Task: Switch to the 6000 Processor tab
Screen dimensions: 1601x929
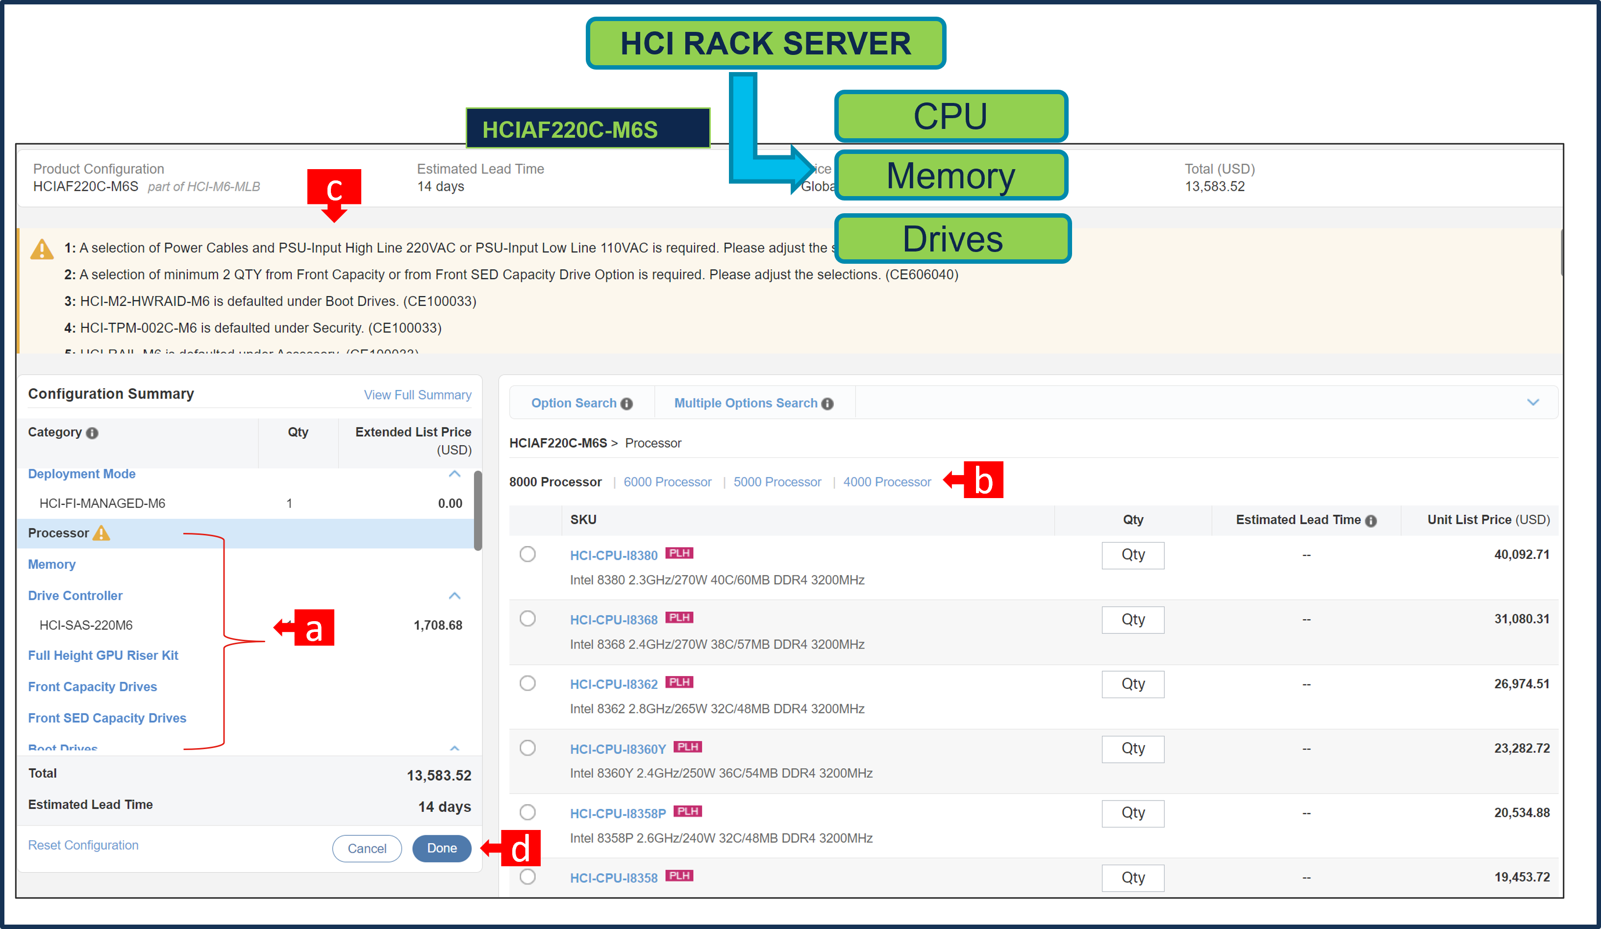Action: click(668, 482)
